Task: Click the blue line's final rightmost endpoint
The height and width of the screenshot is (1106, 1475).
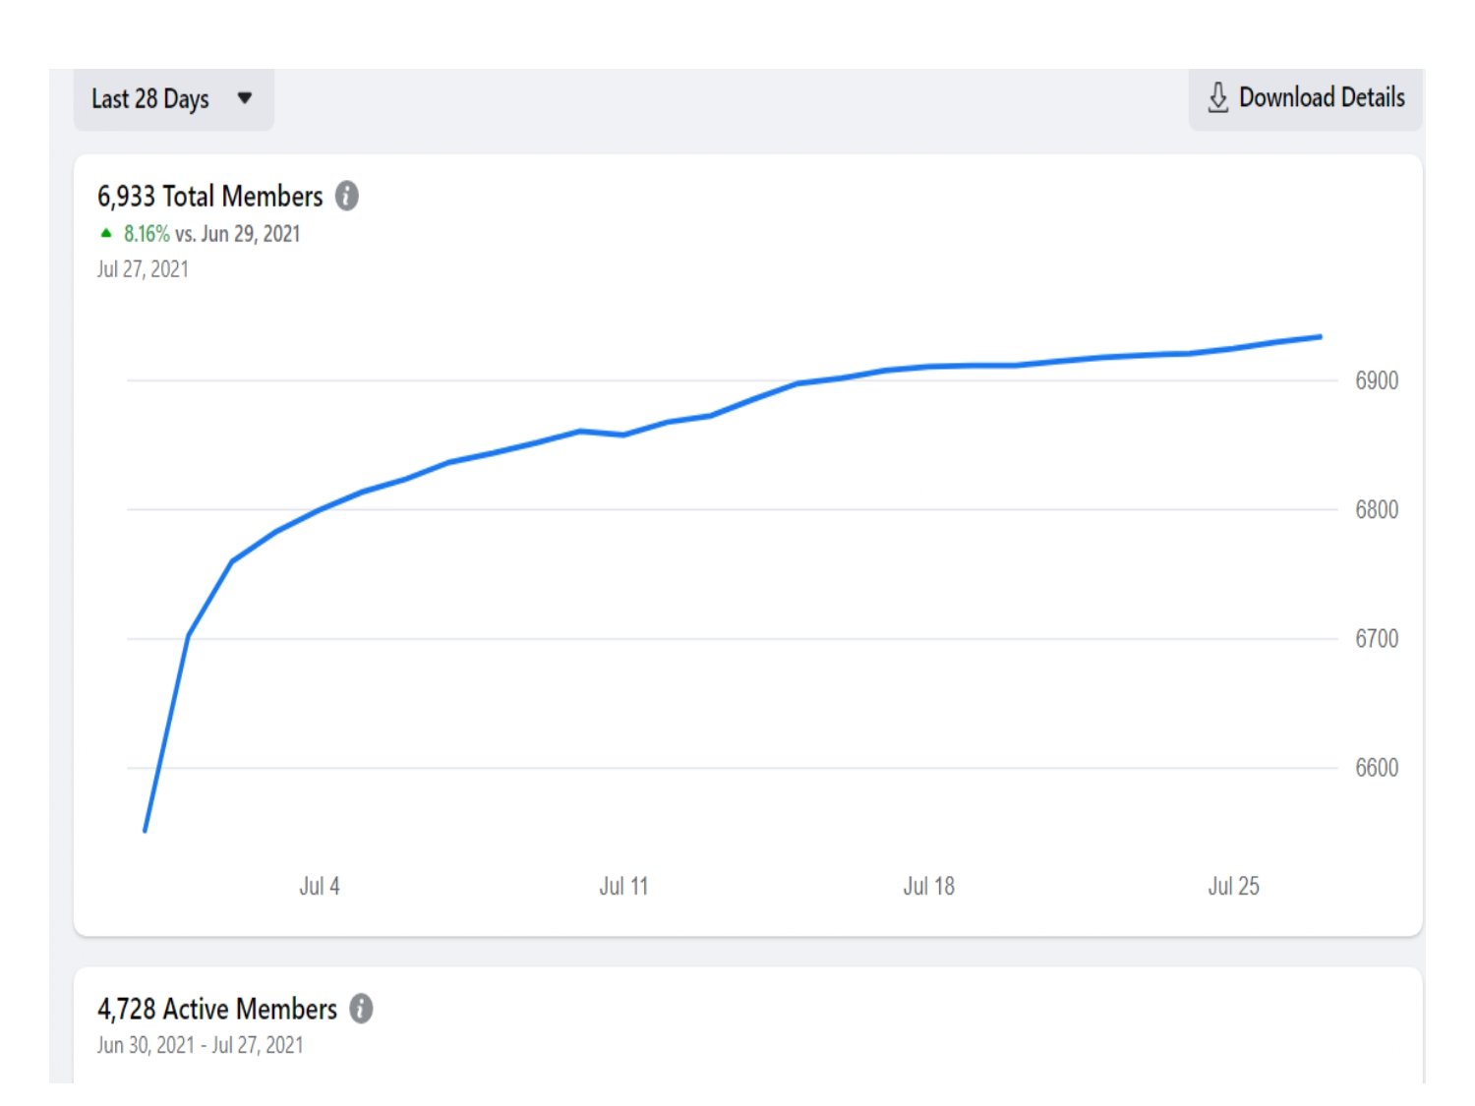Action: click(x=1320, y=337)
